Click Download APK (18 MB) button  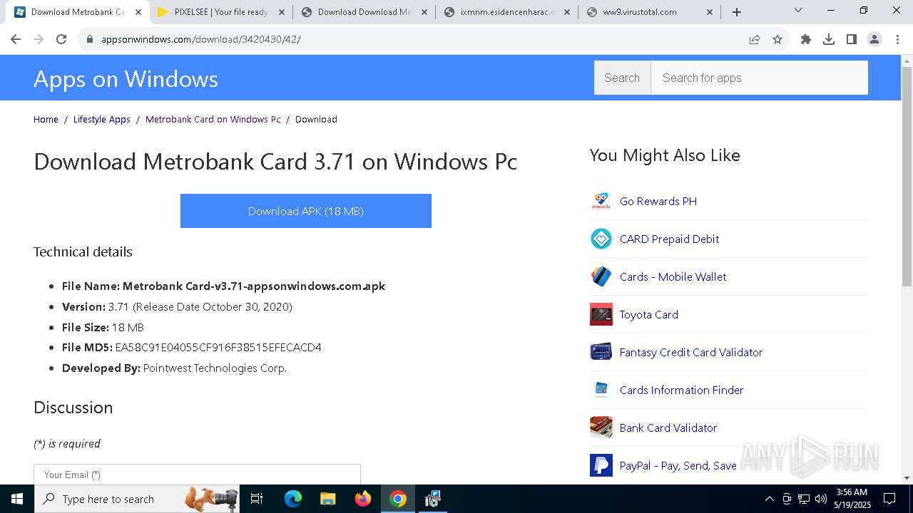[x=306, y=211]
